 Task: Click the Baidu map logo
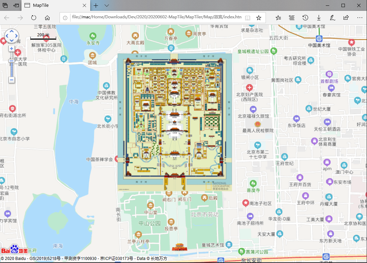click(14, 250)
